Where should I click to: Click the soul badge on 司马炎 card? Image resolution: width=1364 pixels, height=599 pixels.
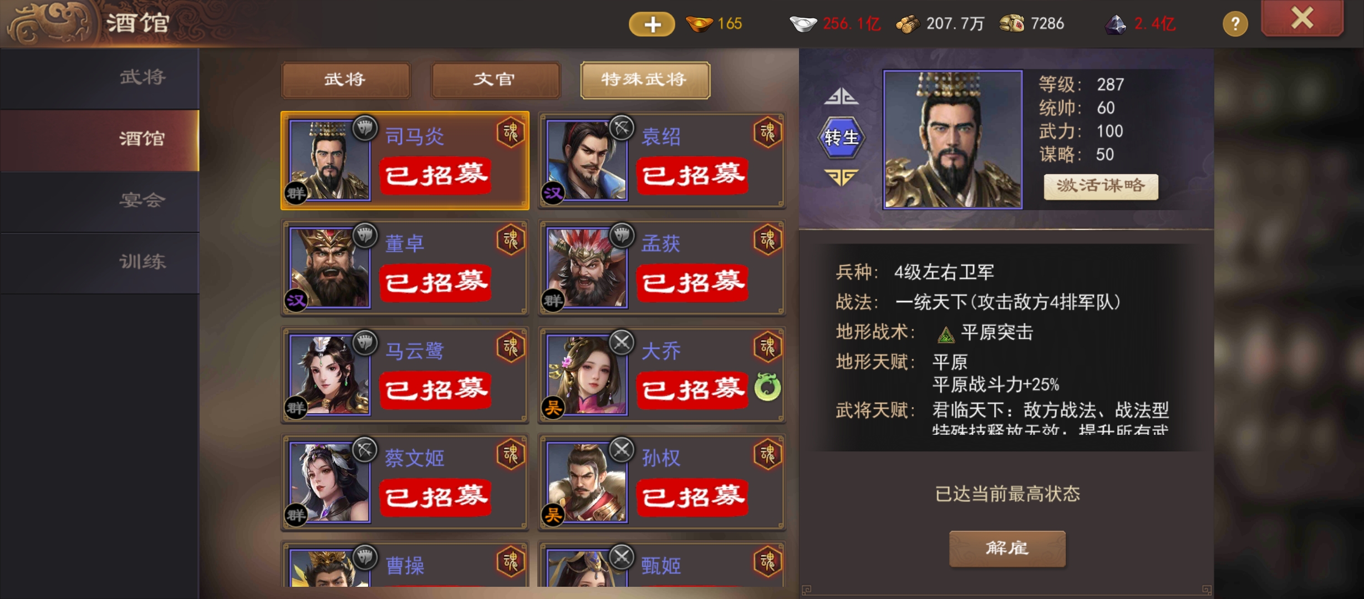click(x=511, y=133)
